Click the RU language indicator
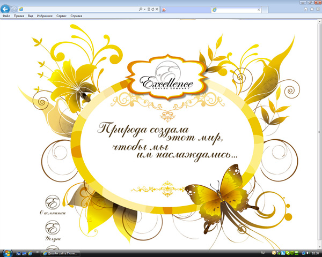 coord(262,253)
